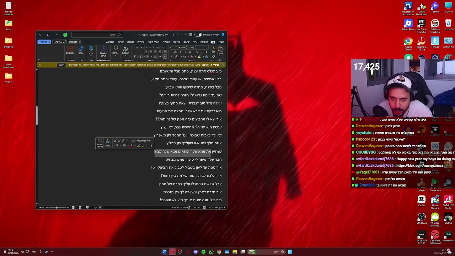
Task: Open Spotify from the taskbar
Action: pyautogui.click(x=203, y=252)
